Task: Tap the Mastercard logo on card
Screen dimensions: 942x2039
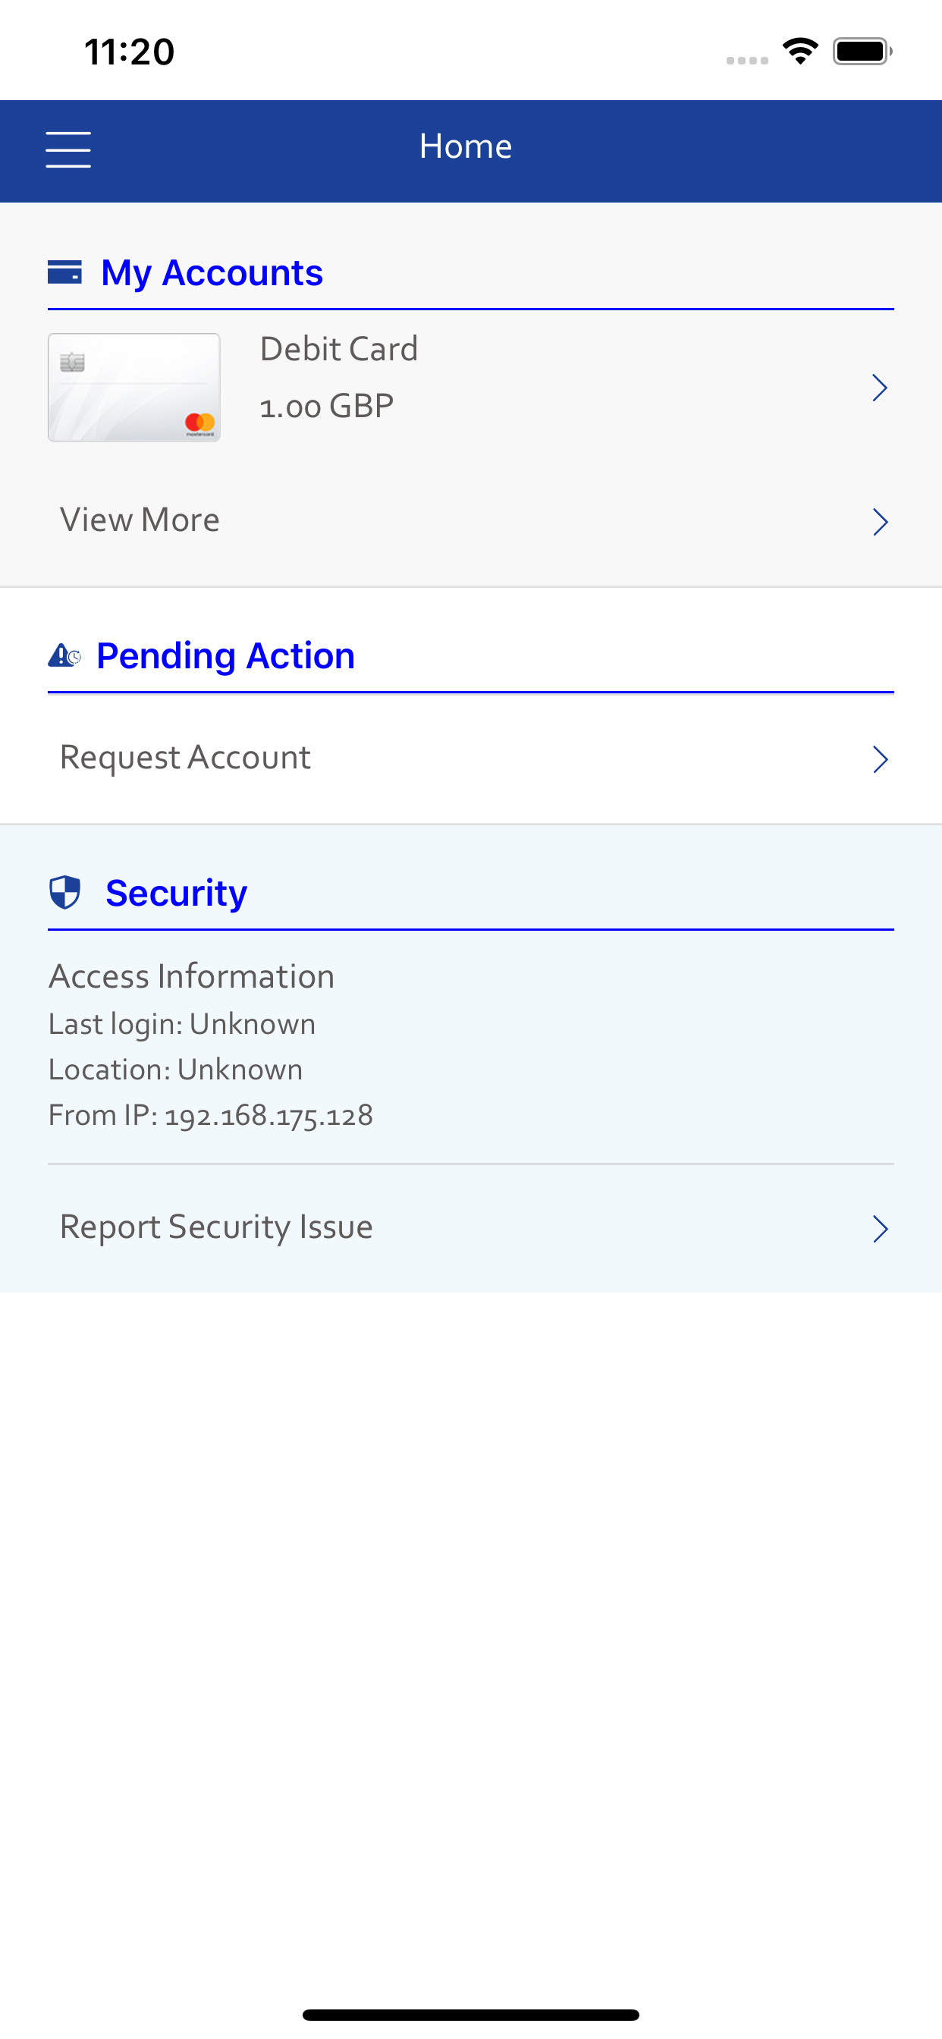Action: point(199,423)
